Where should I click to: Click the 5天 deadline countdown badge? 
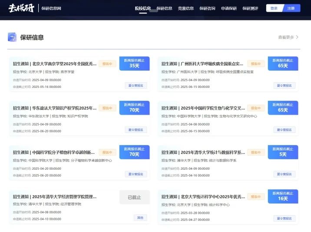coord(283,152)
